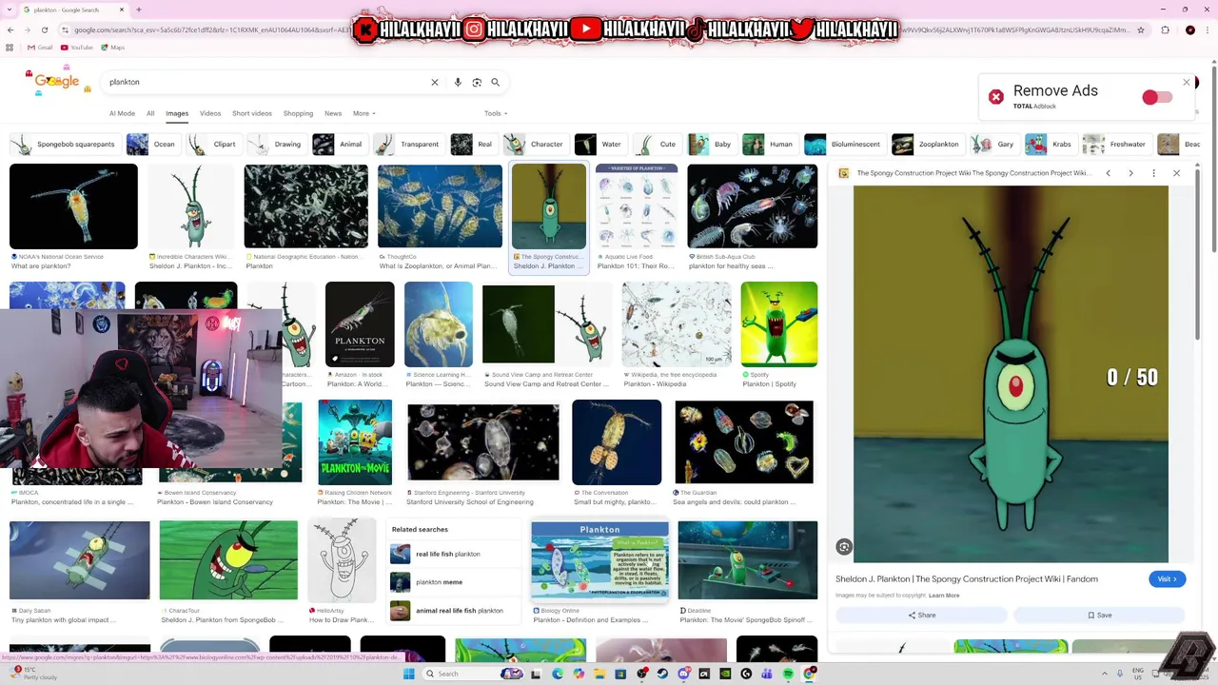Reload the Google search page
The height and width of the screenshot is (685, 1218).
[x=44, y=29]
